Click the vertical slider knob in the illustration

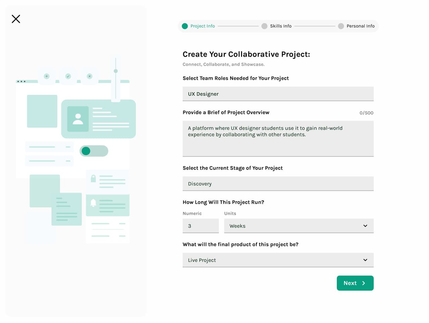coord(116,71)
